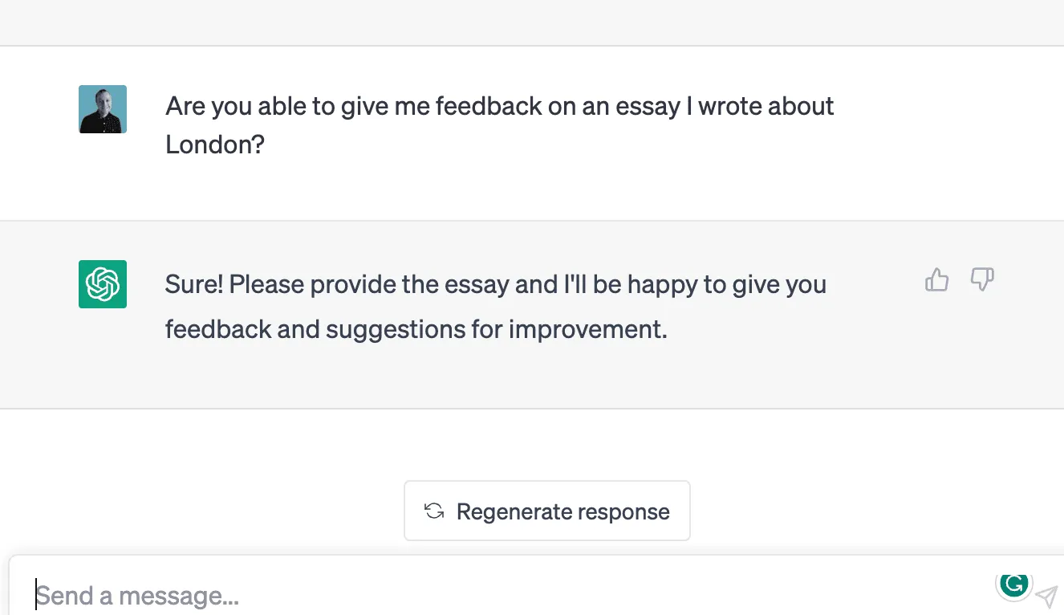
Task: Open the Grammarly icon in message box
Action: pos(1014,584)
